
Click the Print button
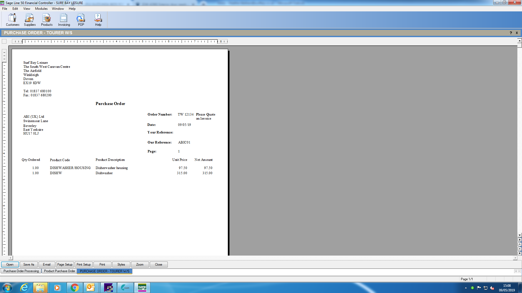click(102, 265)
